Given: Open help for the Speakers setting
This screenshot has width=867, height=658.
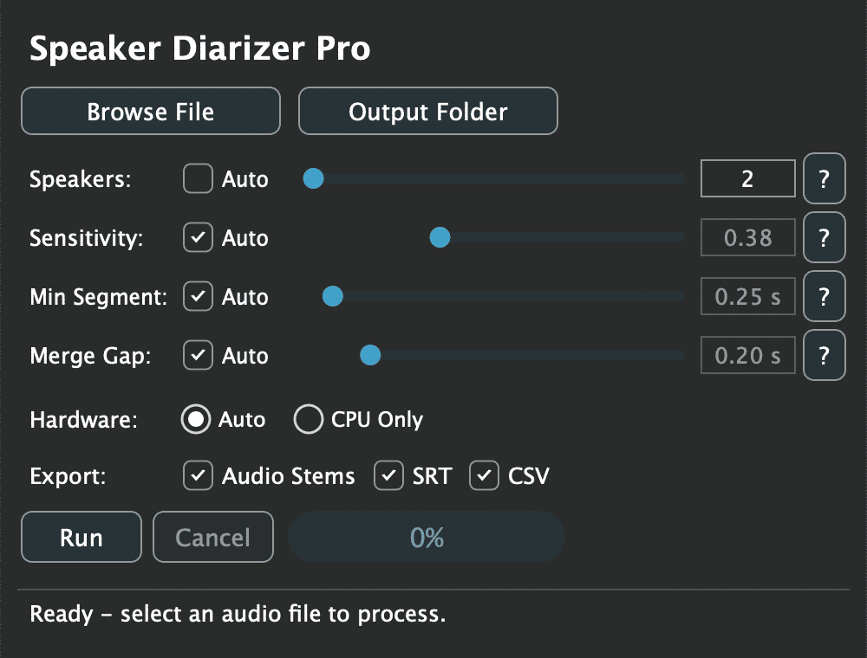Looking at the screenshot, I should pyautogui.click(x=824, y=178).
